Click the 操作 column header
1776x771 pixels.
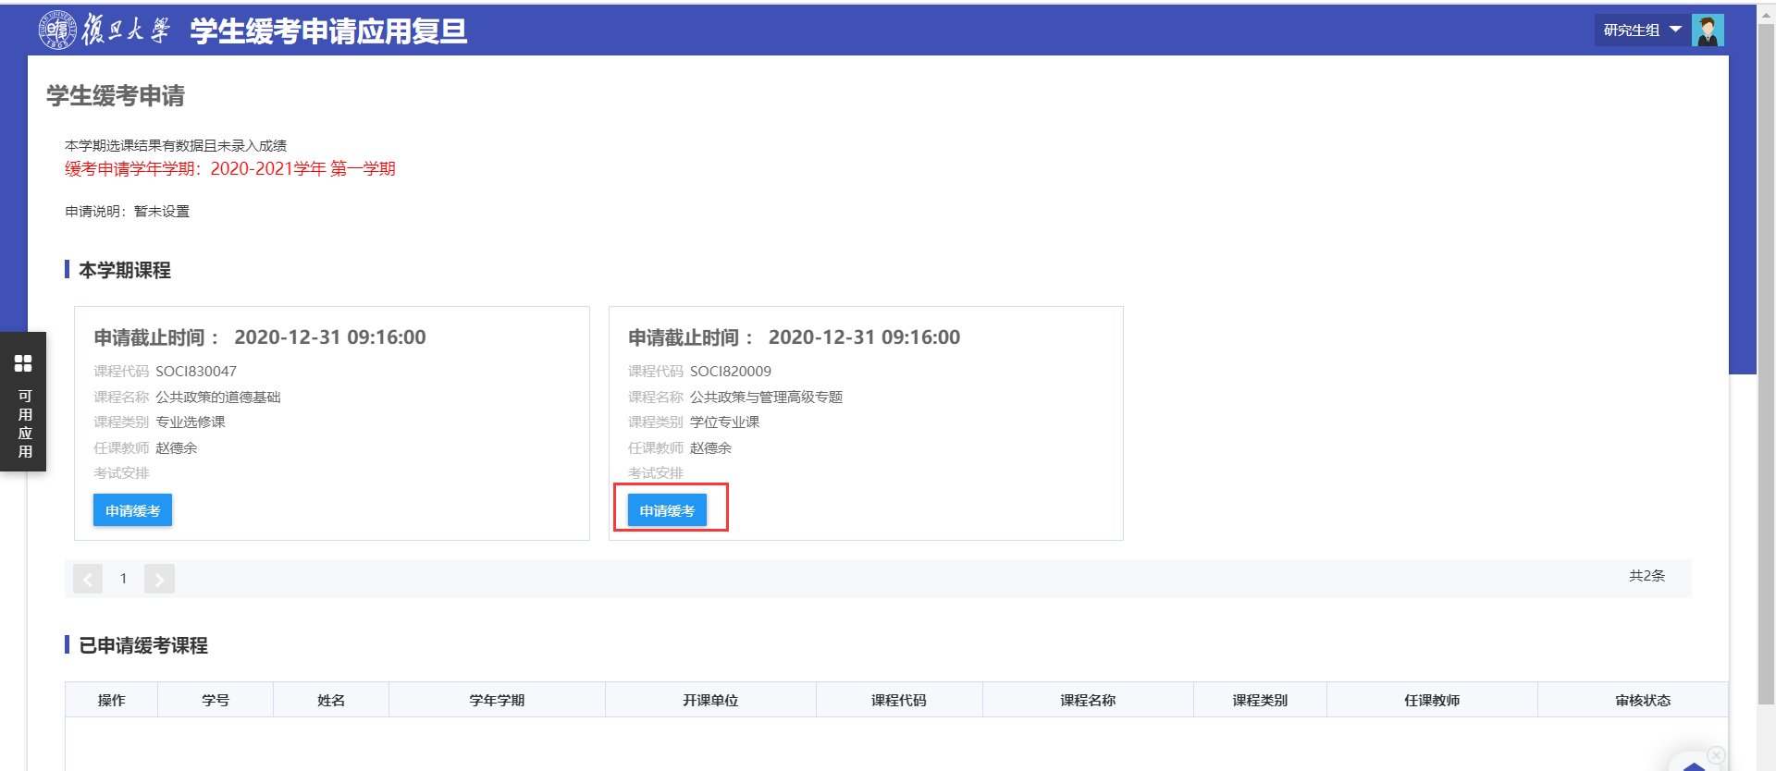111,700
